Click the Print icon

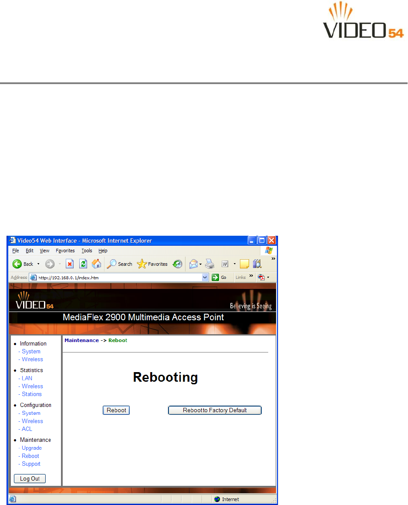pos(210,264)
